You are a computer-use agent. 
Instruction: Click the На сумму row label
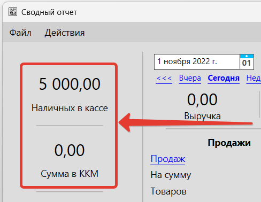coord(171,175)
